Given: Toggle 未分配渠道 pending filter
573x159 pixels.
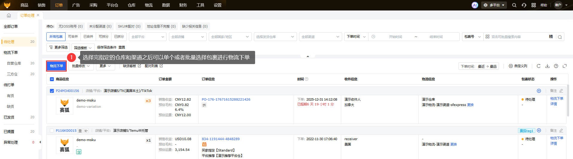Looking at the screenshot, I should (100, 26).
